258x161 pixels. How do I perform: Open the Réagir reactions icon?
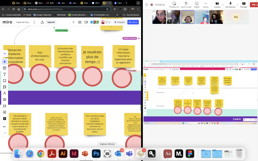(197, 4)
